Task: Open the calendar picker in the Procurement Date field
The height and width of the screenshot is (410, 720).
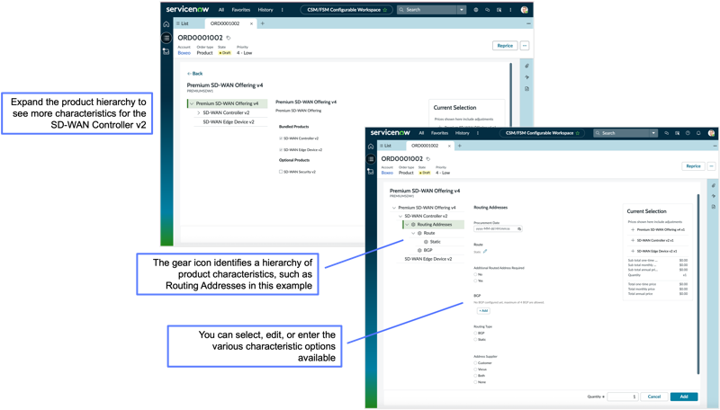Action: [x=519, y=228]
